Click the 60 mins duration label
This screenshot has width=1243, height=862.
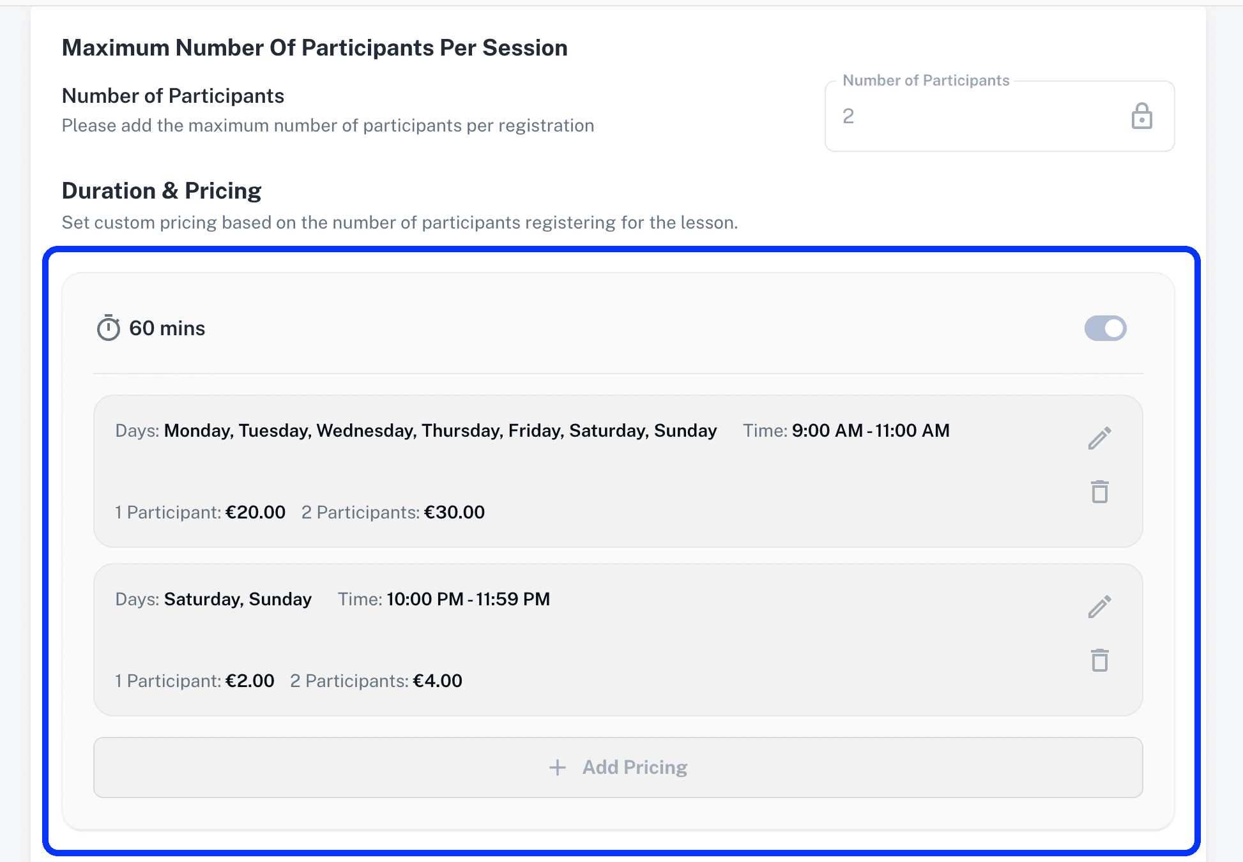click(167, 328)
